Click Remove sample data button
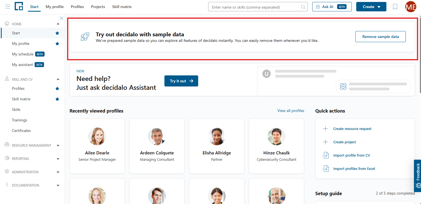The image size is (421, 204). tap(381, 37)
